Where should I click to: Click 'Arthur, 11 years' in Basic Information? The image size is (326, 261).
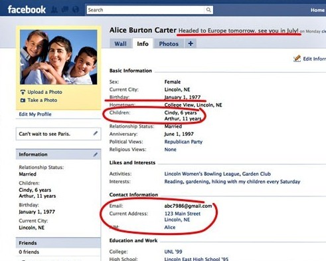[x=183, y=119]
